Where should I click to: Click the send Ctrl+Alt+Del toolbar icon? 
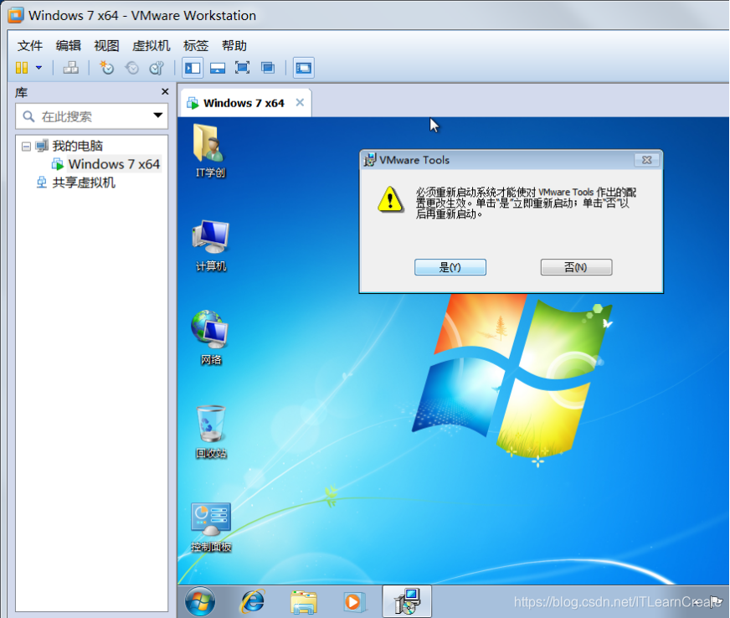71,68
